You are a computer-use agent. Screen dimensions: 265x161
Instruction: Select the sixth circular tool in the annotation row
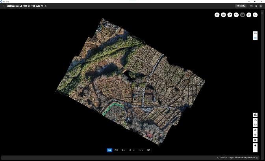pyautogui.click(x=249, y=15)
